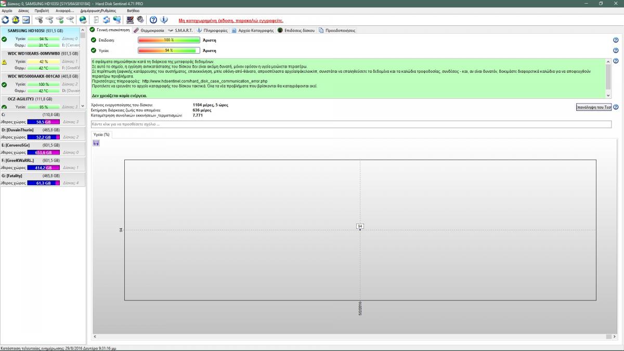Switch to the Επιδόσεις δίσκου tab
This screenshot has width=624, height=351.
click(296, 30)
